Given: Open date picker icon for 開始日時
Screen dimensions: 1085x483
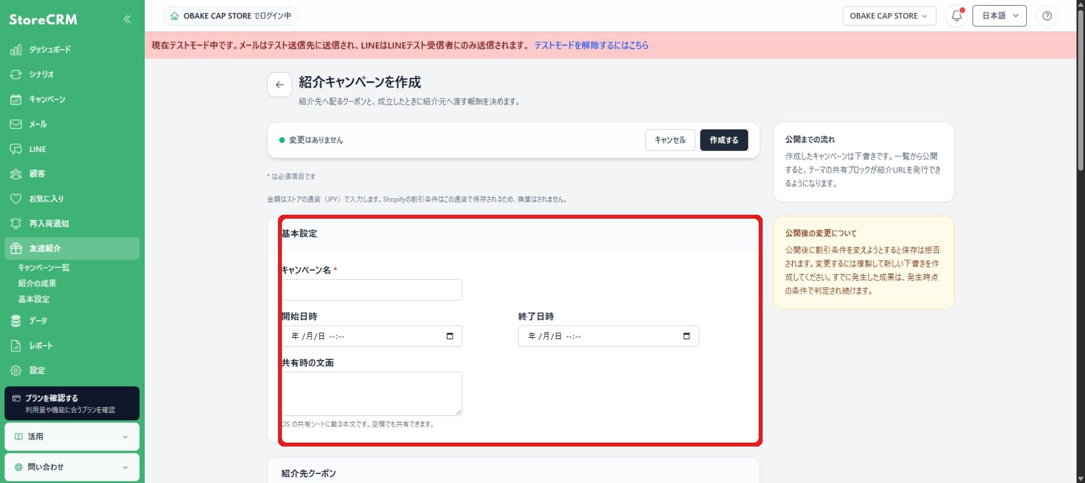Looking at the screenshot, I should (x=450, y=336).
